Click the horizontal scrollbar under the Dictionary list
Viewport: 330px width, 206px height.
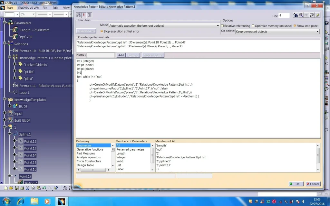pos(93,170)
